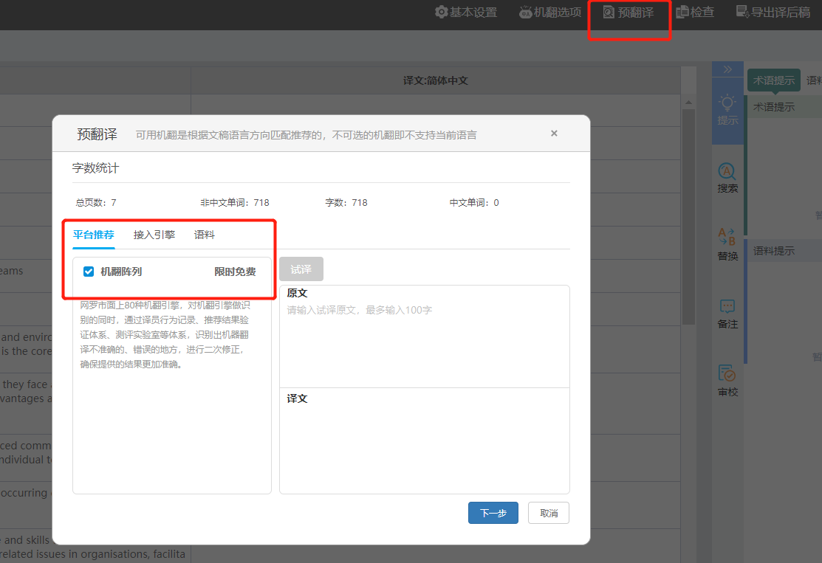The width and height of the screenshot is (822, 563).
Task: Click the 试译 button
Action: pos(301,269)
